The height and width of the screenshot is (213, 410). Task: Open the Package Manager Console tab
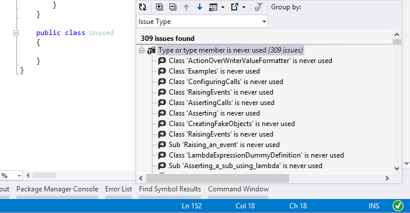[57, 189]
